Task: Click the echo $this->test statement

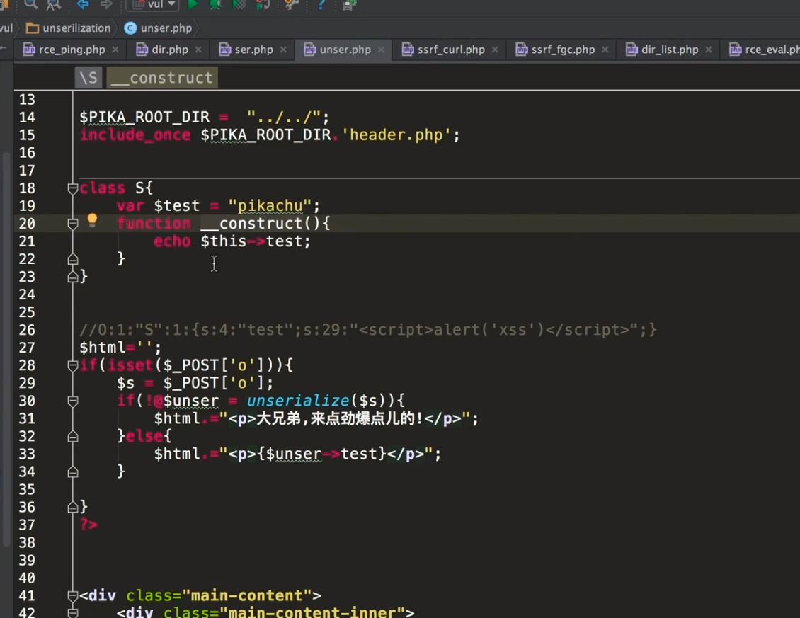Action: tap(232, 241)
